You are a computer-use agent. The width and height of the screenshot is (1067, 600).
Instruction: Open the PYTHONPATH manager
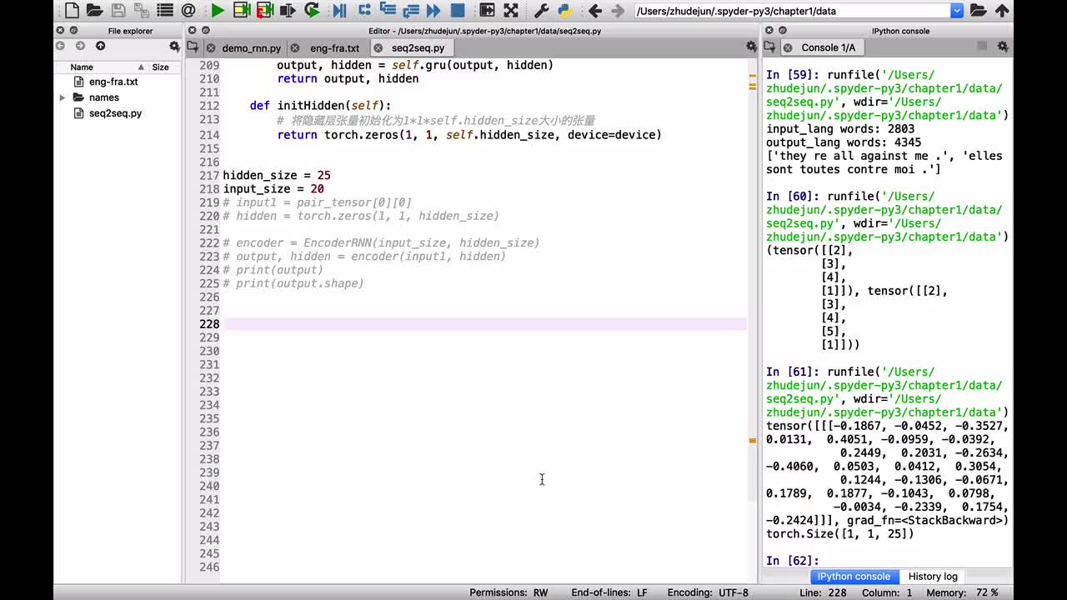click(564, 11)
